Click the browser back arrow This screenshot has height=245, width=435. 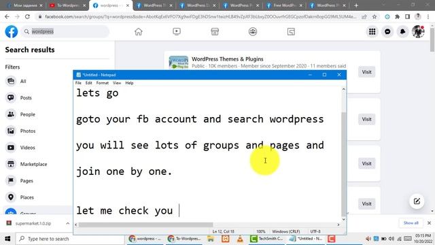pyautogui.click(x=7, y=16)
